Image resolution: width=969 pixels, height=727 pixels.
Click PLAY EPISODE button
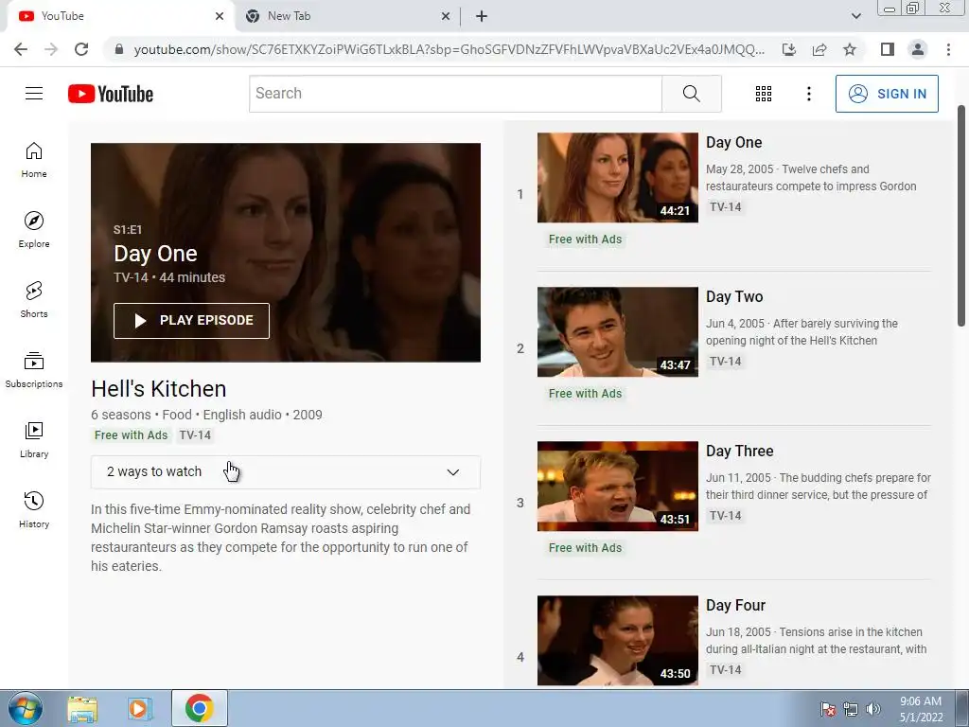pyautogui.click(x=191, y=320)
